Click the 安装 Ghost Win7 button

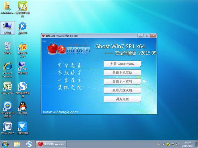(122, 64)
